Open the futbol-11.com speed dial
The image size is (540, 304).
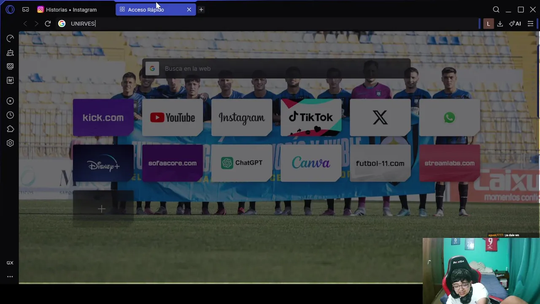[x=380, y=163]
